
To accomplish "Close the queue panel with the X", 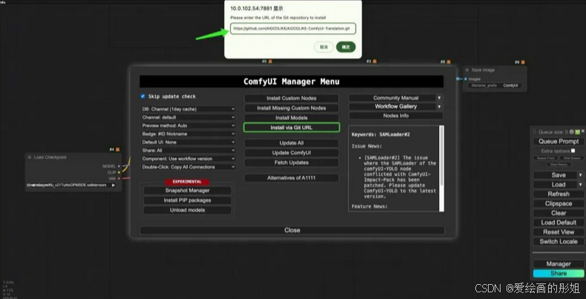I will [x=582, y=132].
